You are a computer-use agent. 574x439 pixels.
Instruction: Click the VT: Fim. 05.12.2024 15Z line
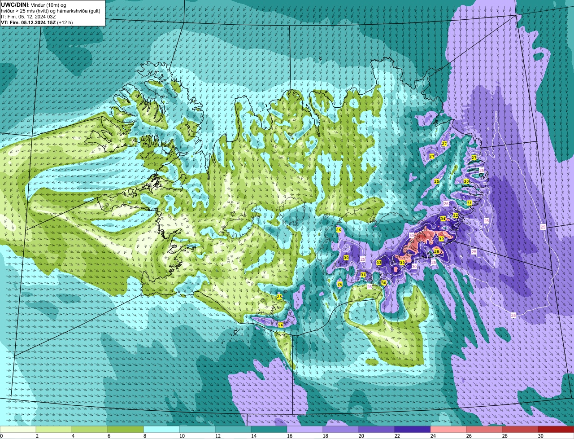pos(28,22)
